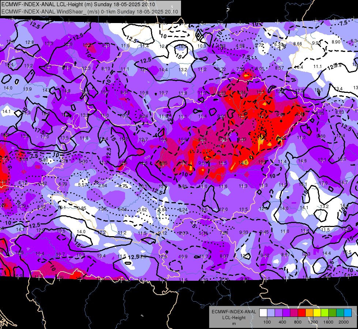
Task: Click the wind shear value 5.72
Action: 259,45
